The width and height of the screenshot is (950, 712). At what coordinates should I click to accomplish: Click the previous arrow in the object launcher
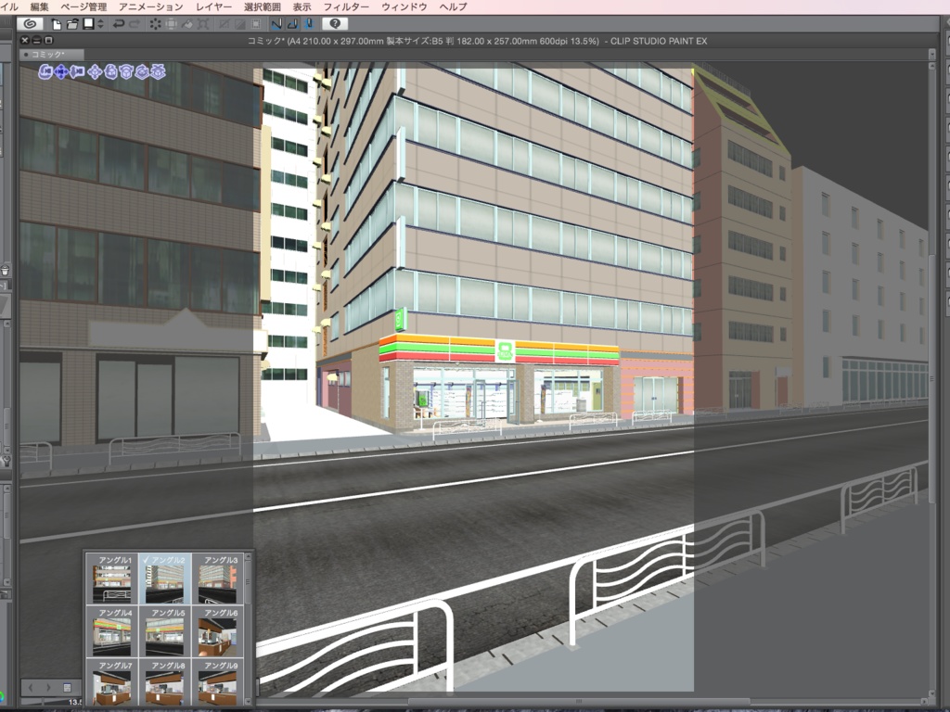tap(32, 688)
